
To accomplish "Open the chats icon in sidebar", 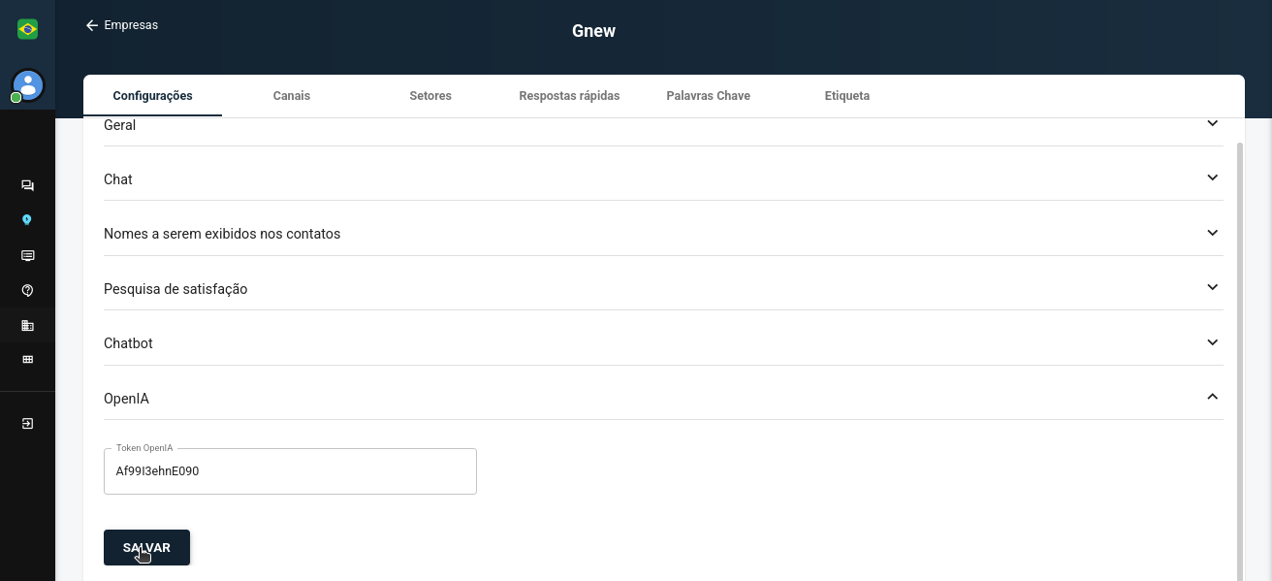I will pyautogui.click(x=27, y=185).
